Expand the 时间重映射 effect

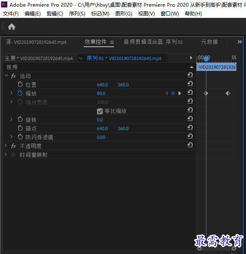(6, 154)
